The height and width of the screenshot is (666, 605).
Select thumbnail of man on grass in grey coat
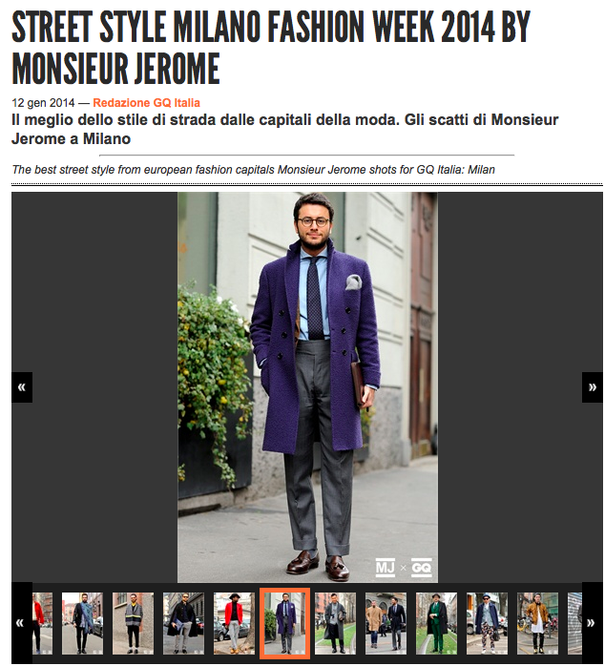click(335, 623)
